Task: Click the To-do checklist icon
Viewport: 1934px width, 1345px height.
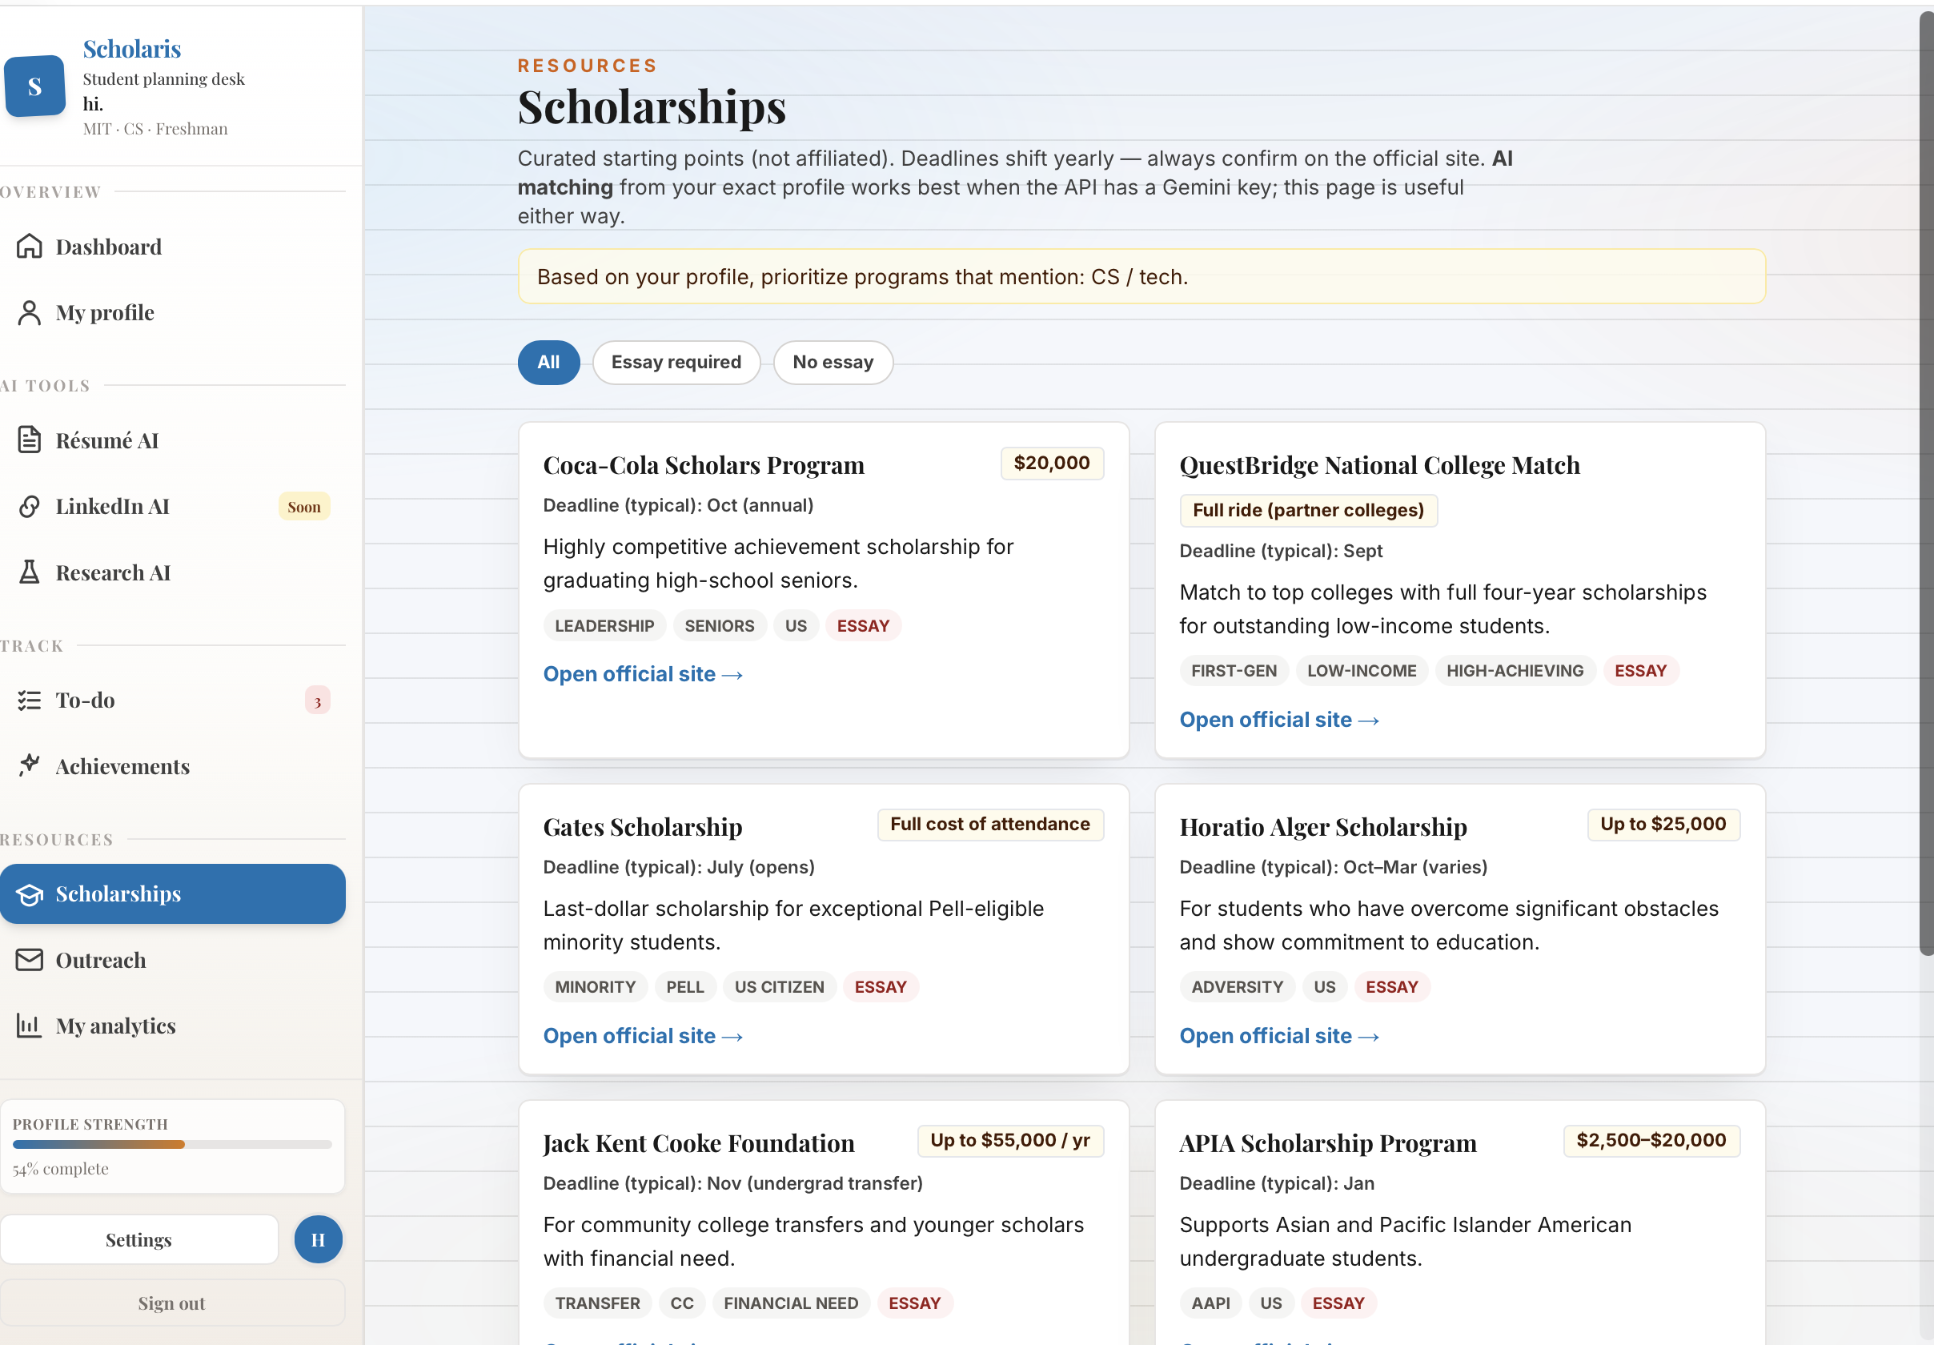Action: coord(30,700)
